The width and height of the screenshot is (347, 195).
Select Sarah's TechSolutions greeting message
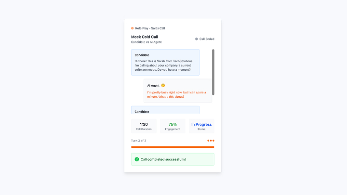pos(164,65)
